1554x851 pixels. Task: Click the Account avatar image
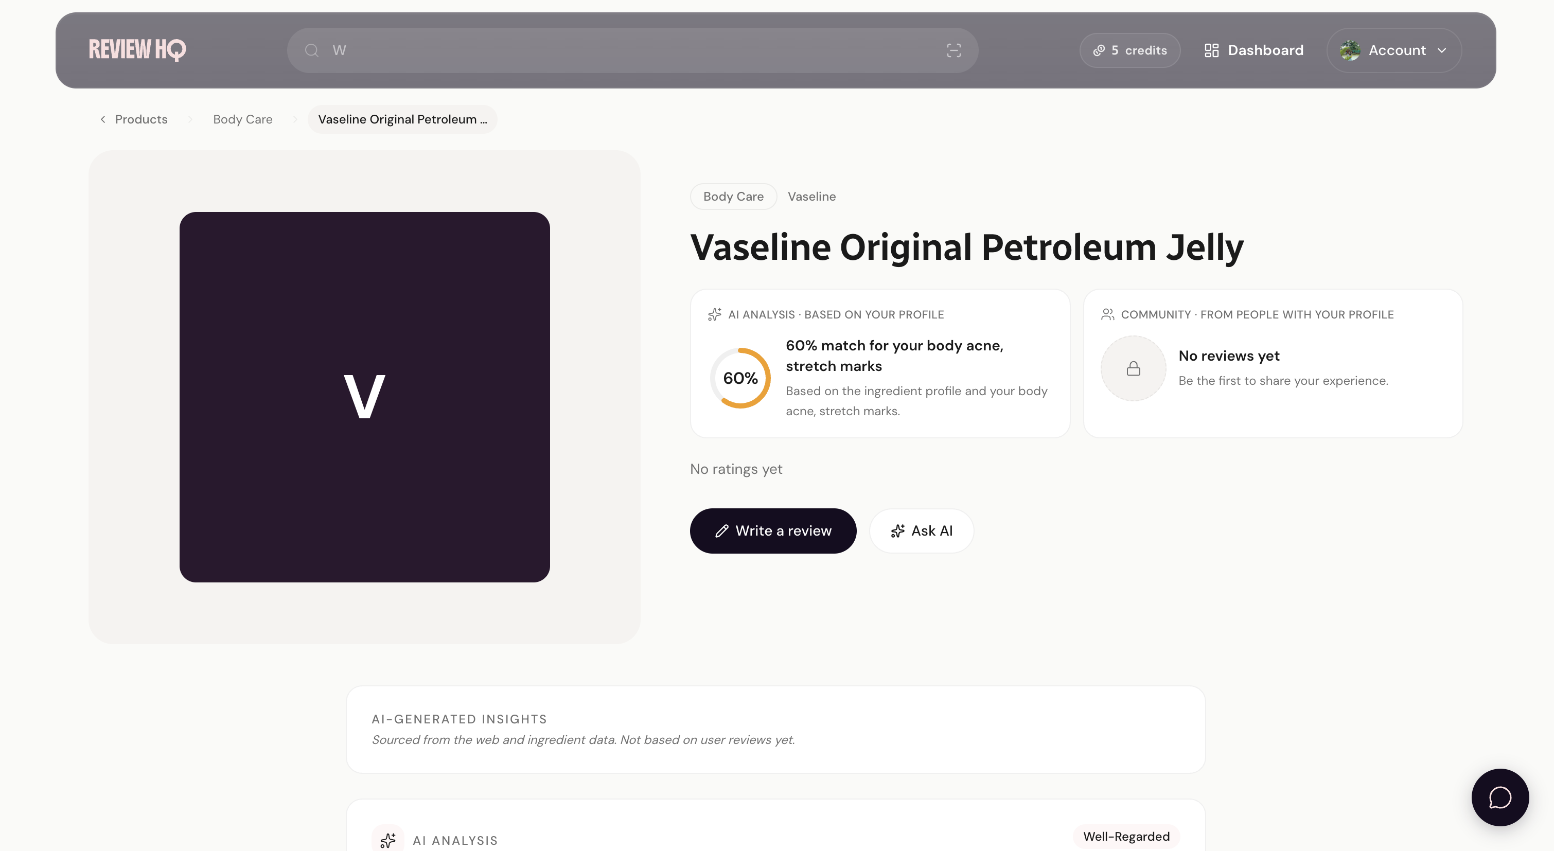(1350, 50)
